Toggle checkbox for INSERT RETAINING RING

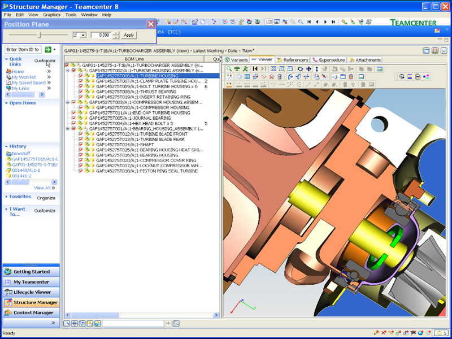[x=81, y=97]
